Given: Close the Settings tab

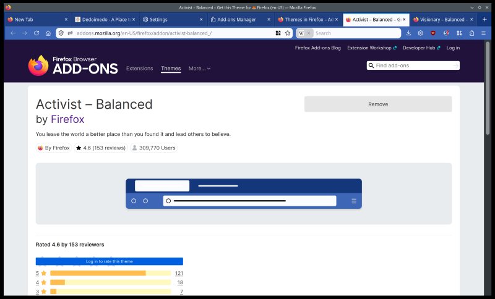Looking at the screenshot, I should [x=201, y=20].
